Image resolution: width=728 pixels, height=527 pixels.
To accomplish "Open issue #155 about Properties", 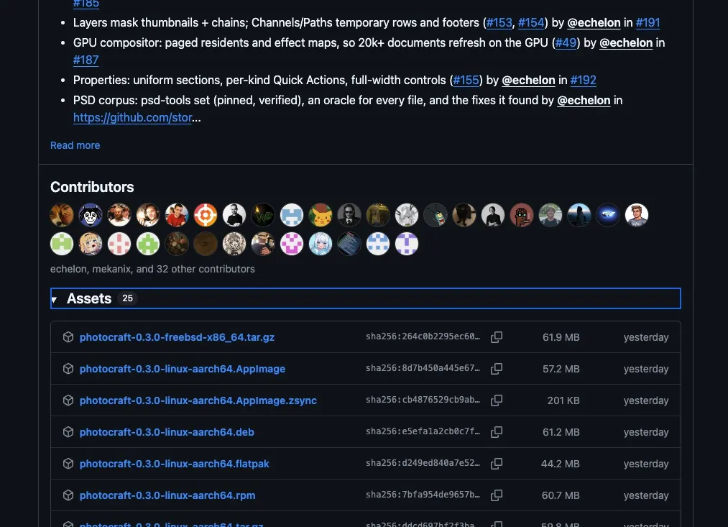I will 466,80.
